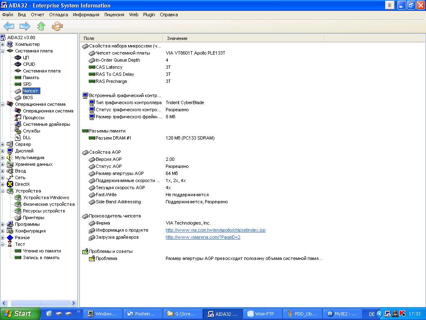
Task: Click tree panel scrollbar right arrow
Action: 73,303
